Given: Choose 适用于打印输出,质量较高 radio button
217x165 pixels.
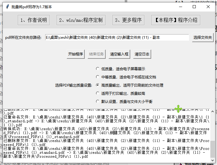Looking at the screenshot, I should (120, 94).
